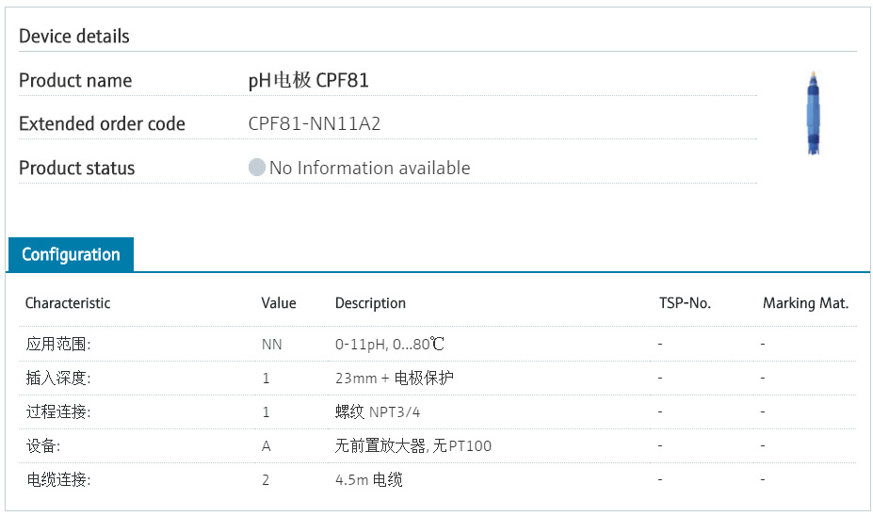Click the No Information available status text
The height and width of the screenshot is (516, 873).
tap(369, 168)
